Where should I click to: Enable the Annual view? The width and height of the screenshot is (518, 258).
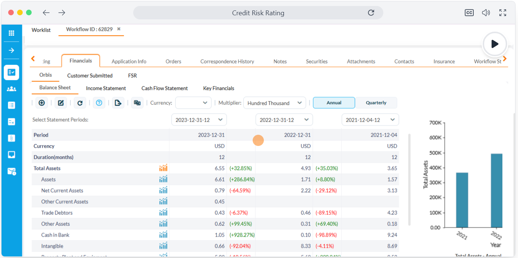333,102
